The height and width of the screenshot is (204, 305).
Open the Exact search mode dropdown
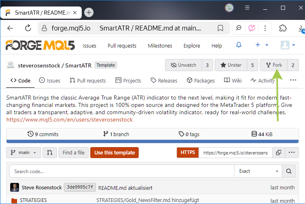pyautogui.click(x=258, y=171)
